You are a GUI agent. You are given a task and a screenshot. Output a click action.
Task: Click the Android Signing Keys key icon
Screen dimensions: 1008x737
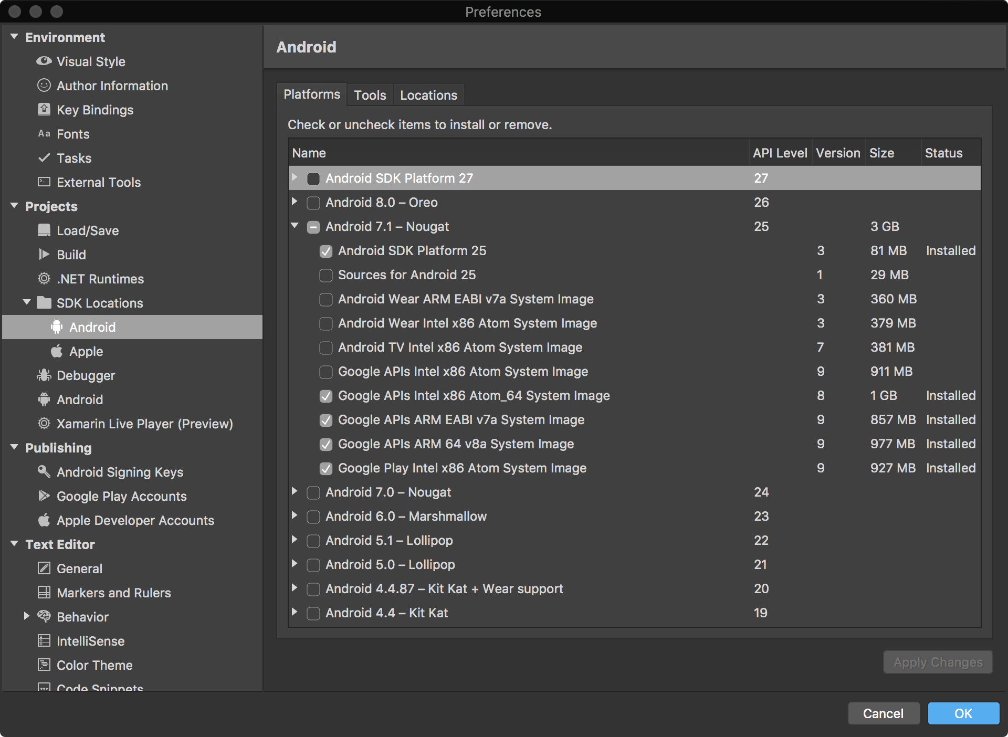point(44,472)
